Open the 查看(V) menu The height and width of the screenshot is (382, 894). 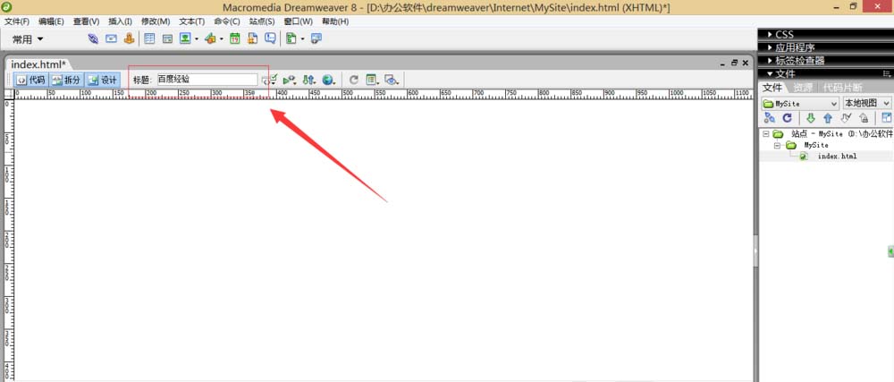(x=86, y=21)
